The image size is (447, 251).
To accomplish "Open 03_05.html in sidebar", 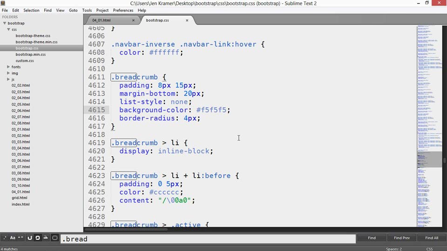I will (20, 154).
